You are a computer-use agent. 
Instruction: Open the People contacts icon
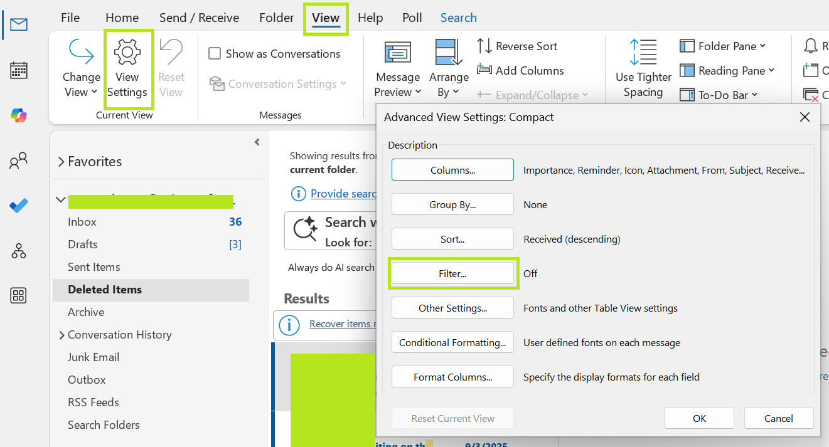(x=19, y=161)
